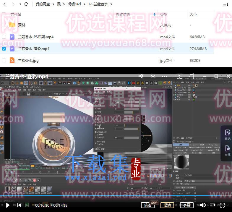
Task: Play the video with the play button
Action: point(8,205)
